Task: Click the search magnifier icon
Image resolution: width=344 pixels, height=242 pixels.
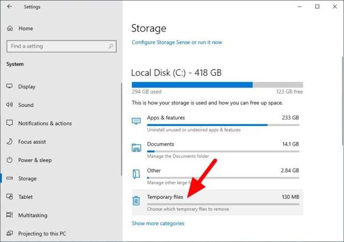Action: [111, 46]
